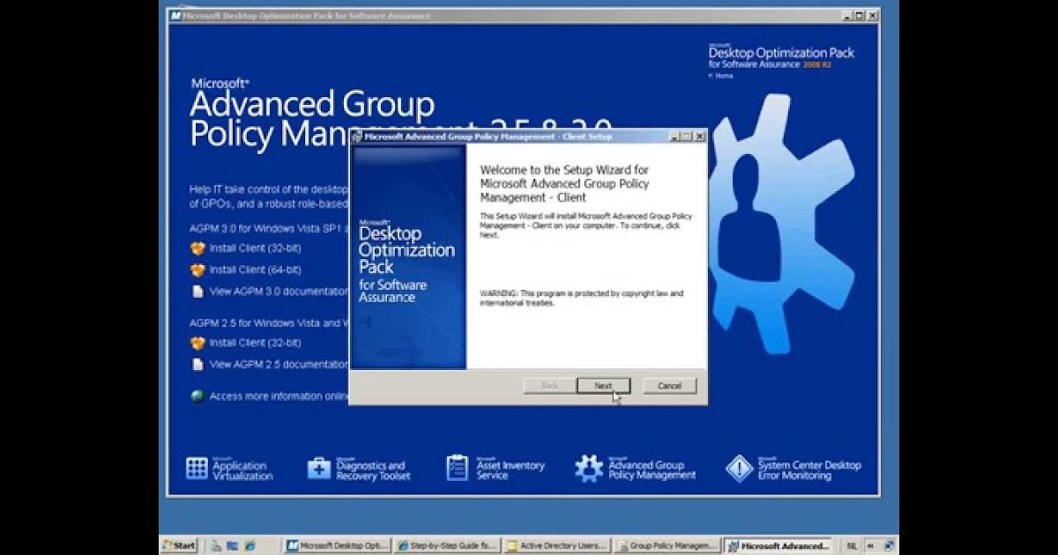Open the Asset Inventory Service icon

[457, 468]
